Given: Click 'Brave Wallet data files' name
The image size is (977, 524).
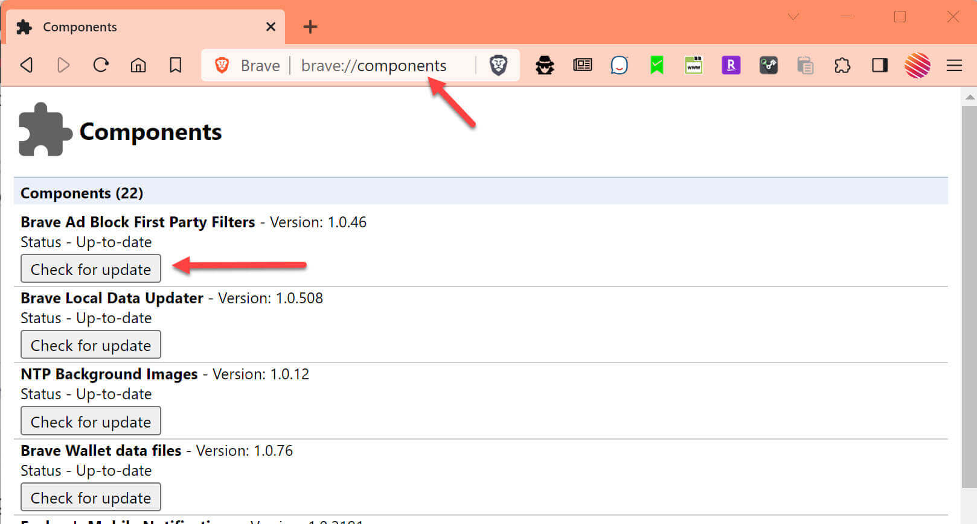Looking at the screenshot, I should (x=101, y=450).
